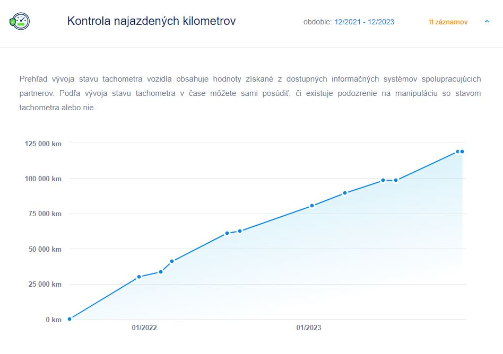Select the data point near 41 000 km
The width and height of the screenshot is (503, 354).
pyautogui.click(x=172, y=261)
